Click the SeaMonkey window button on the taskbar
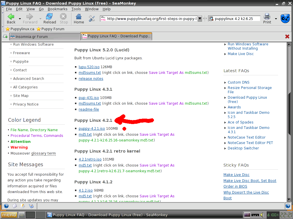Viewport: 293px width, 219px height. click(144, 215)
